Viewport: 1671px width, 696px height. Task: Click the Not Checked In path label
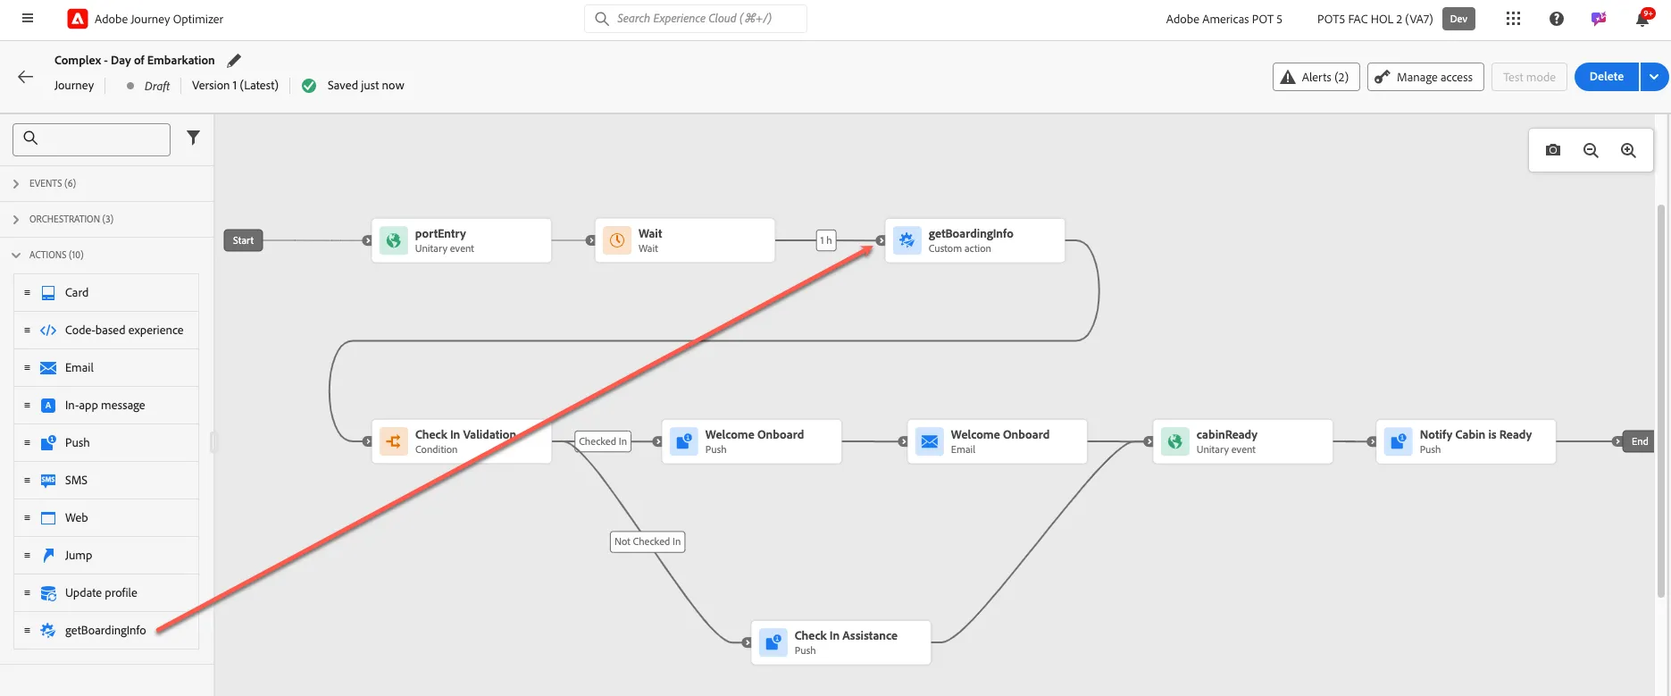coord(648,541)
